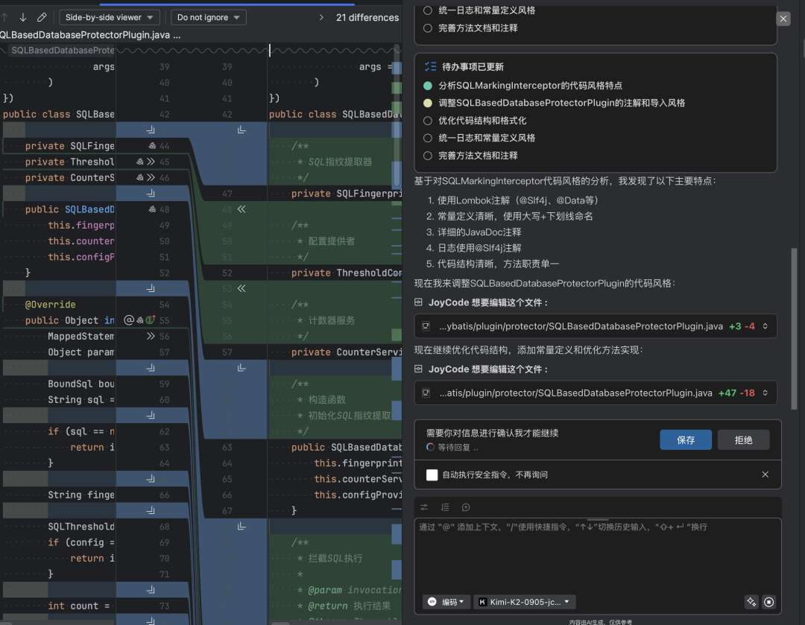Screen dimensions: 805x625
Task: Jump to the previous difference with the up arrow
Action: (x=4, y=17)
